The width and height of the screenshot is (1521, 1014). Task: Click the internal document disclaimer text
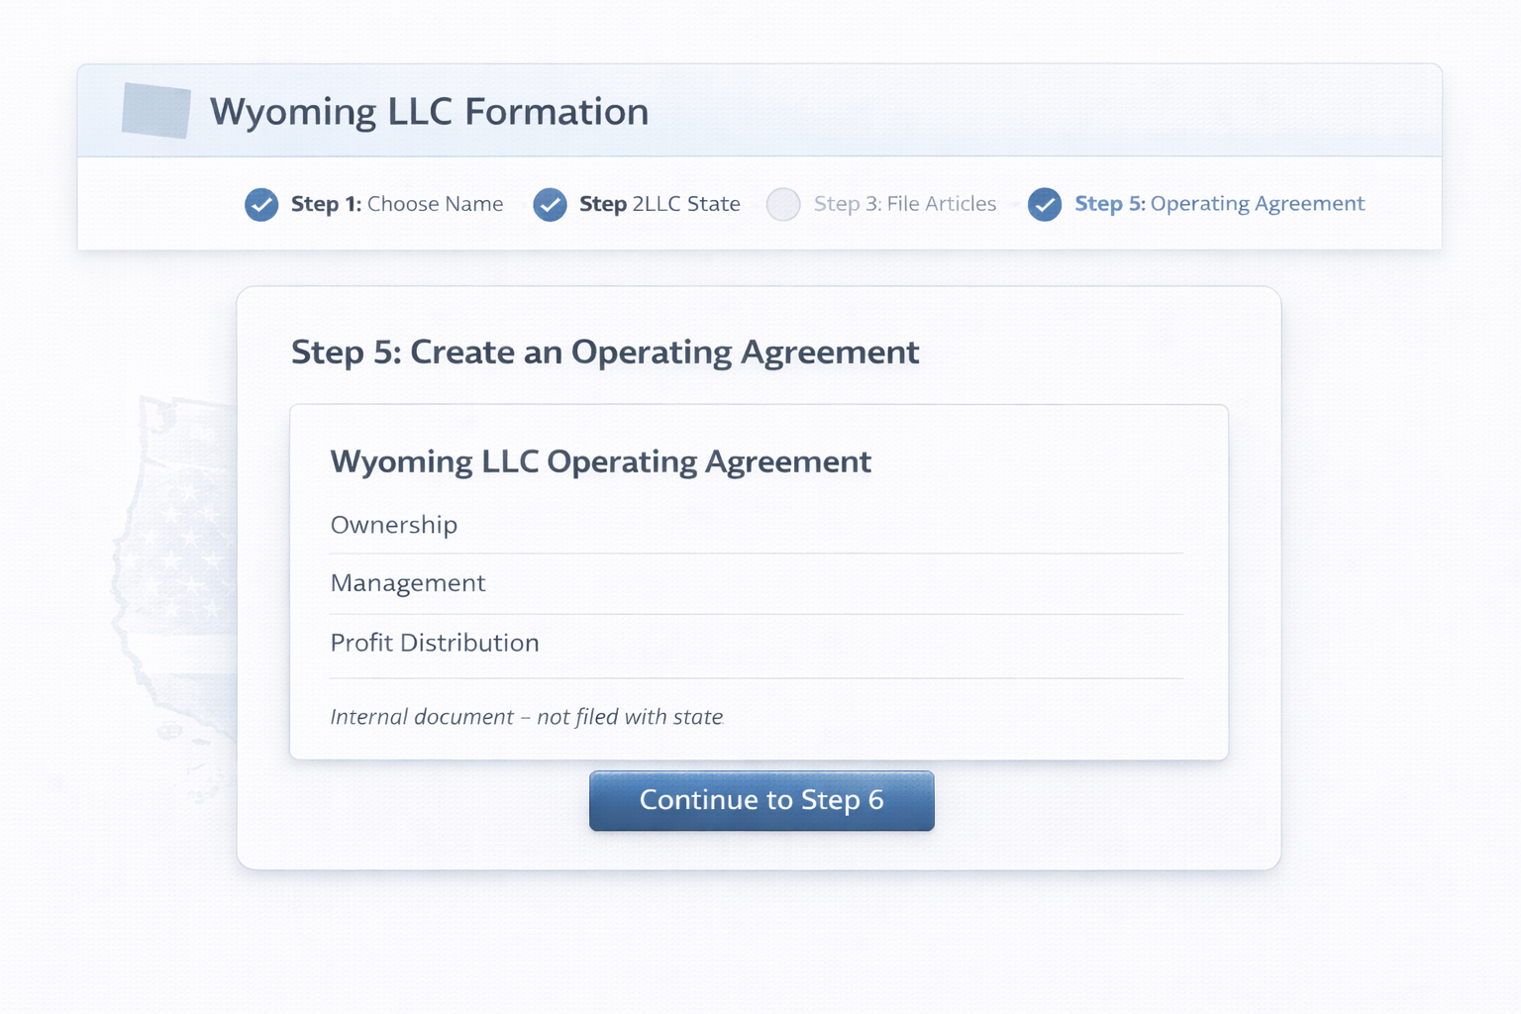527,716
